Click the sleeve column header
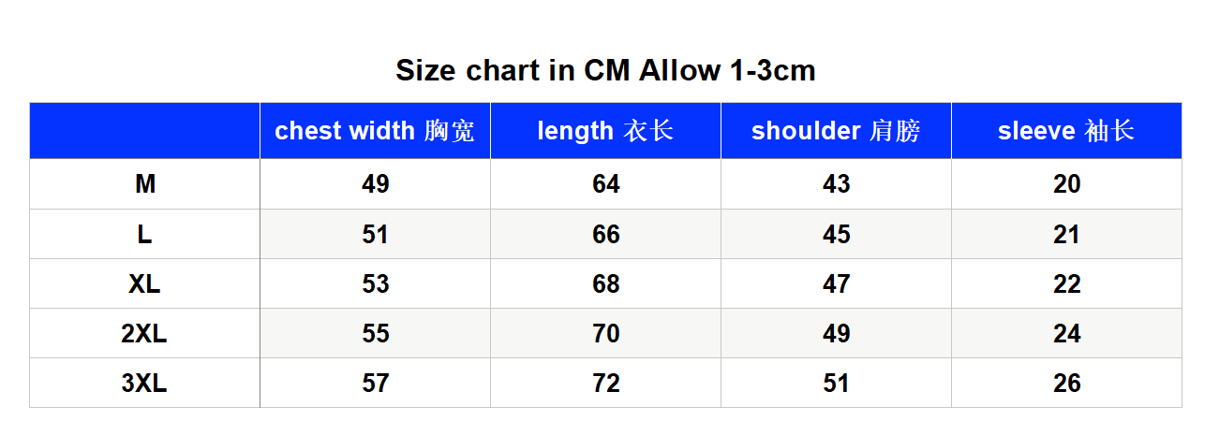1219x435 pixels. click(1066, 131)
